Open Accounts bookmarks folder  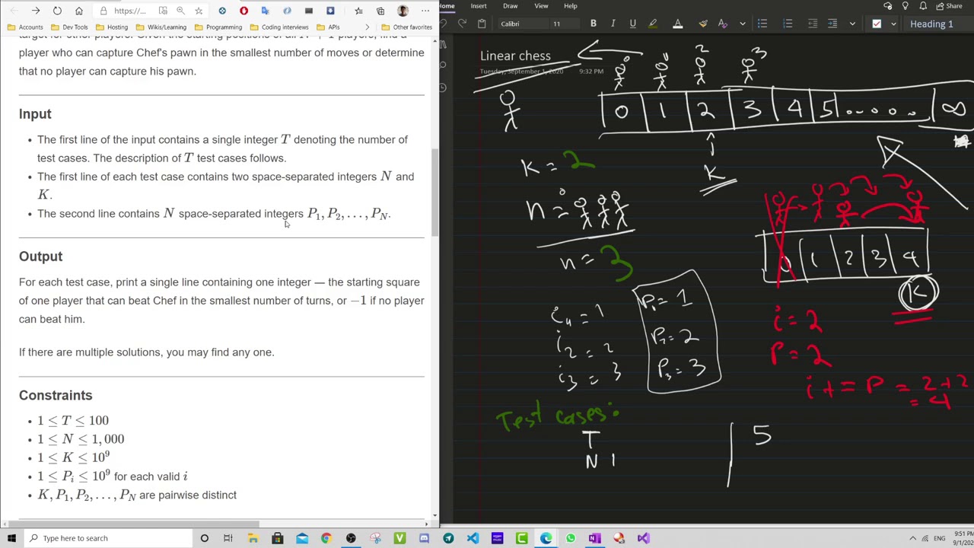click(x=25, y=27)
